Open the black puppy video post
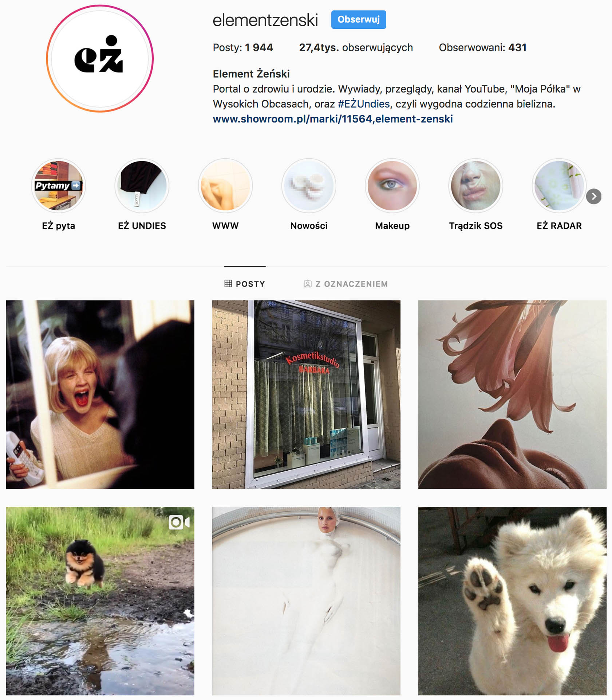612x700 pixels. click(100, 601)
